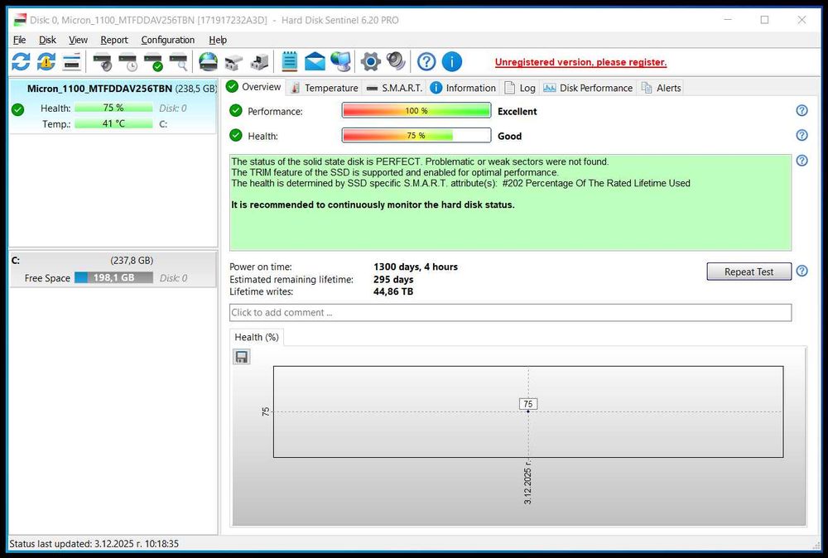Click the globe with monitor network icon
This screenshot has width=828, height=558.
click(340, 62)
